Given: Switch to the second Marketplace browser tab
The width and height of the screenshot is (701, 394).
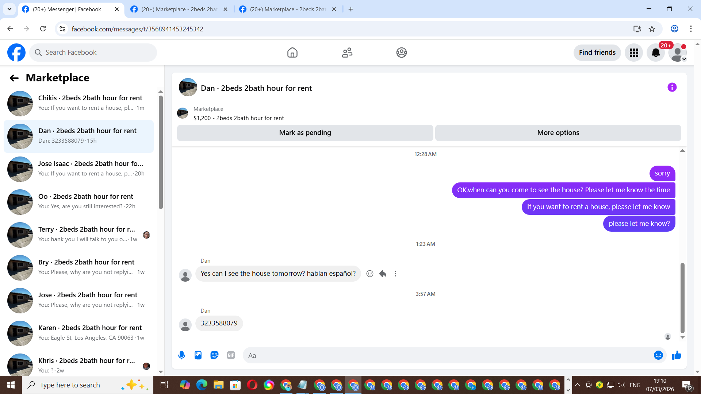Looking at the screenshot, I should click(x=179, y=9).
